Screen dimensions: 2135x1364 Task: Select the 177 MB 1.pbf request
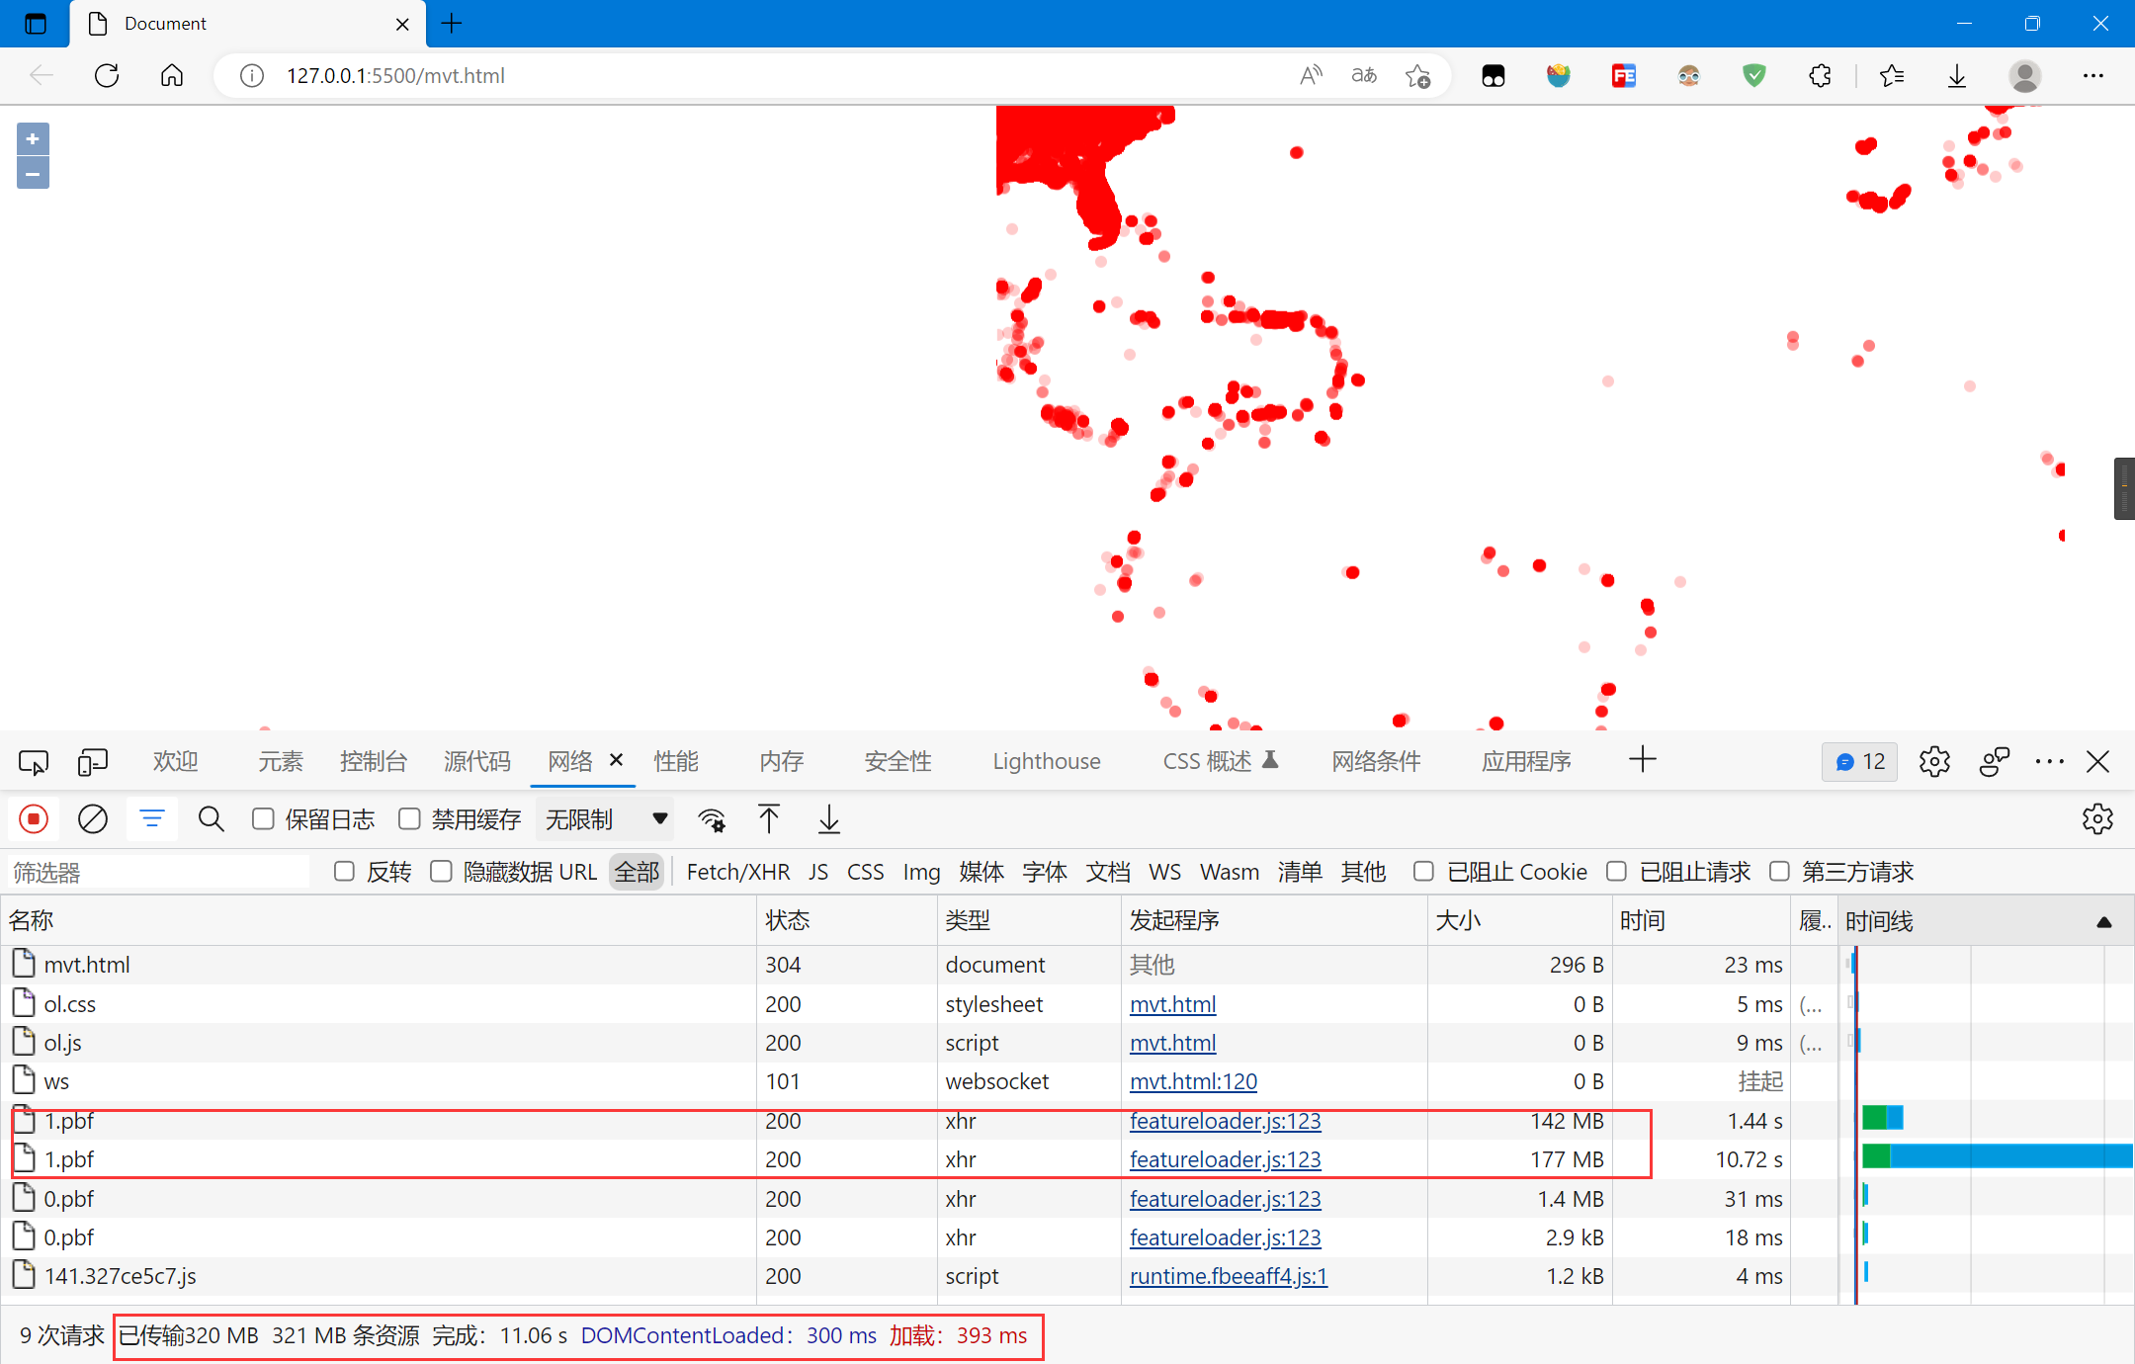(919, 1159)
